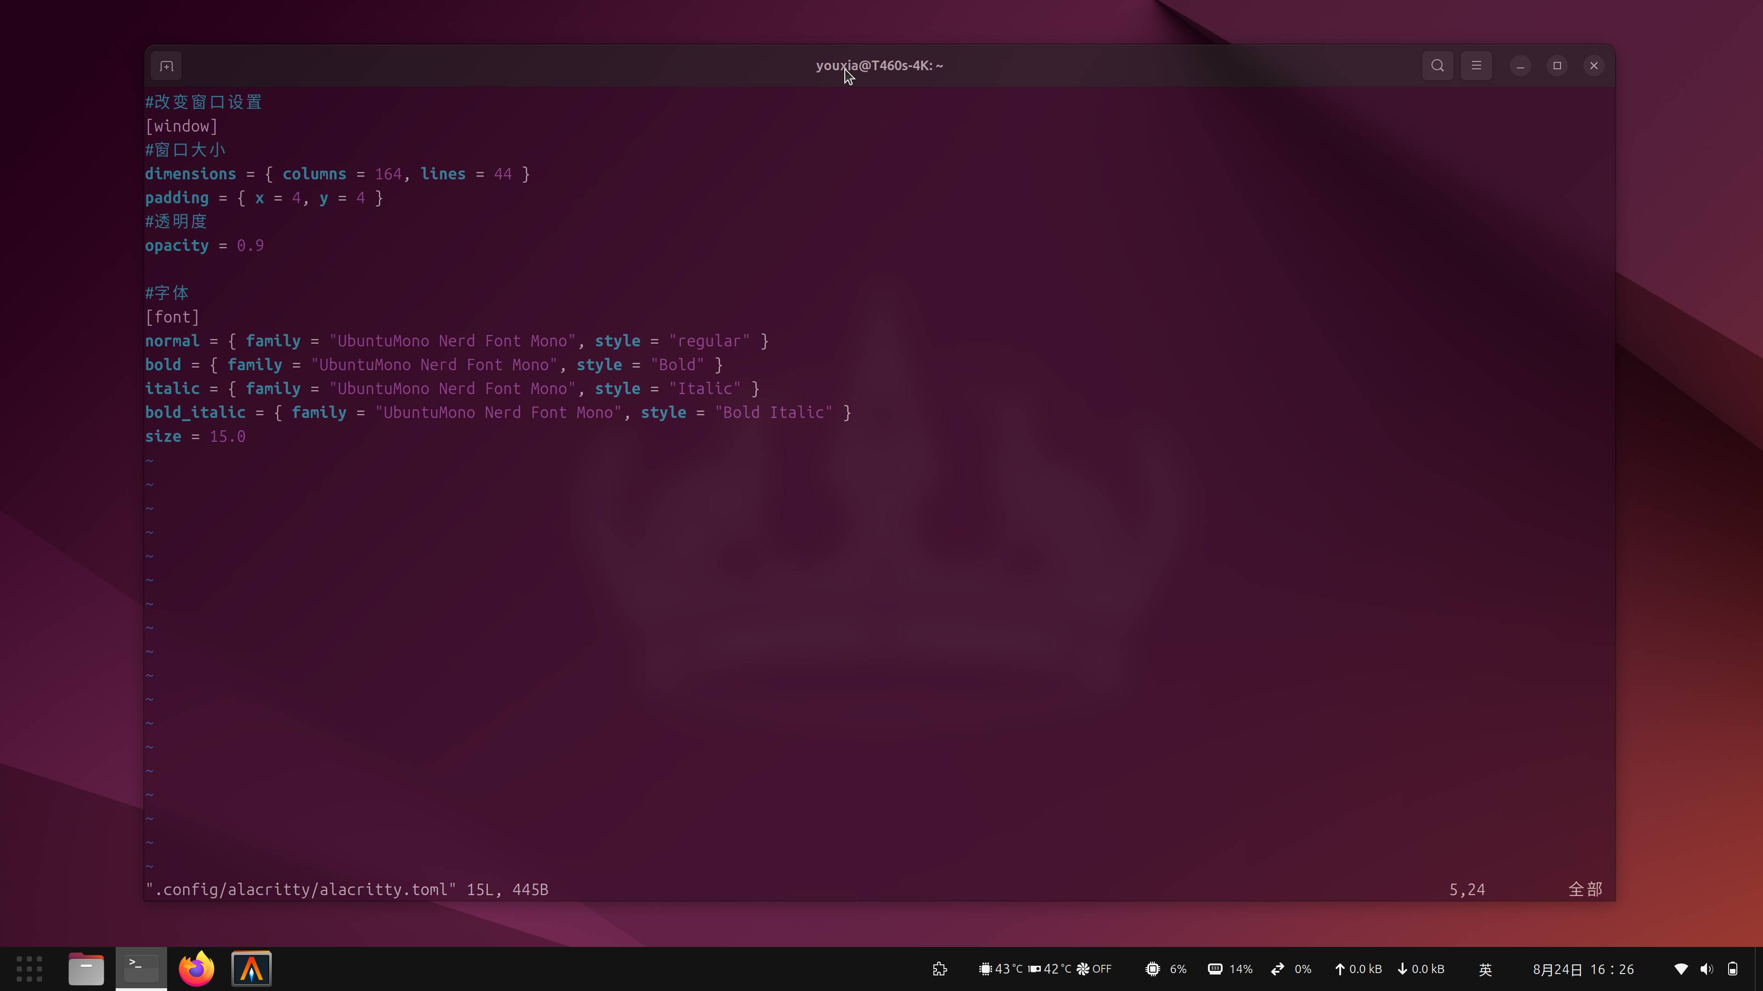Click the [window] section header
1763x991 pixels.
pyautogui.click(x=181, y=127)
